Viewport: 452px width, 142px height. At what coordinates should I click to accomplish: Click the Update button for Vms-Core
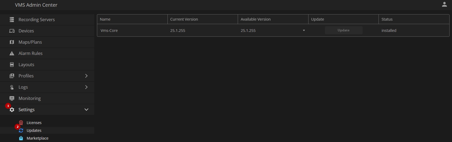point(344,30)
